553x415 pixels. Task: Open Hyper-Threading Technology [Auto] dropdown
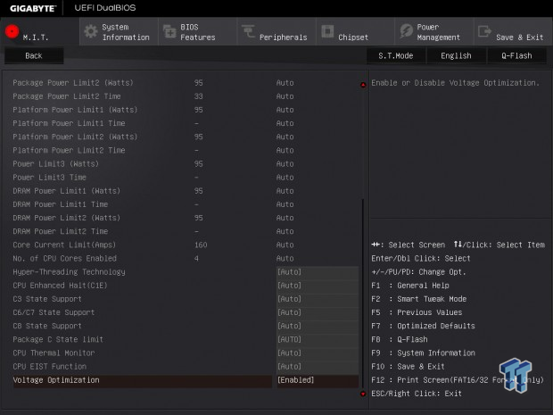[318, 272]
